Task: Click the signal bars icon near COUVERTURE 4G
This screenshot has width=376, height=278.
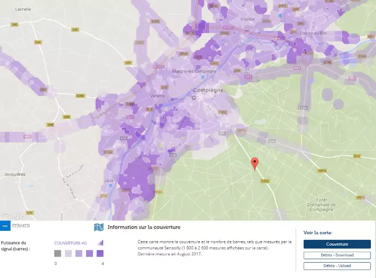Action: tap(101, 243)
